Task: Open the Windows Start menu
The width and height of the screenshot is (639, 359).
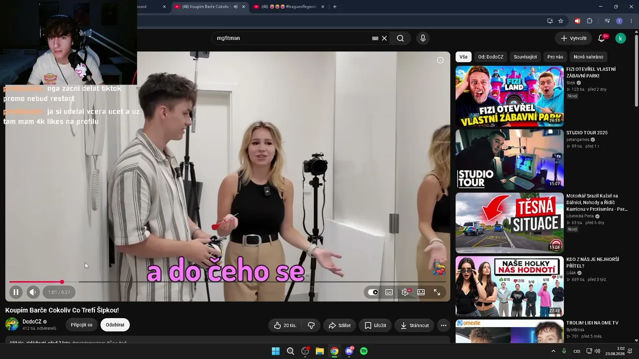Action: (276, 351)
